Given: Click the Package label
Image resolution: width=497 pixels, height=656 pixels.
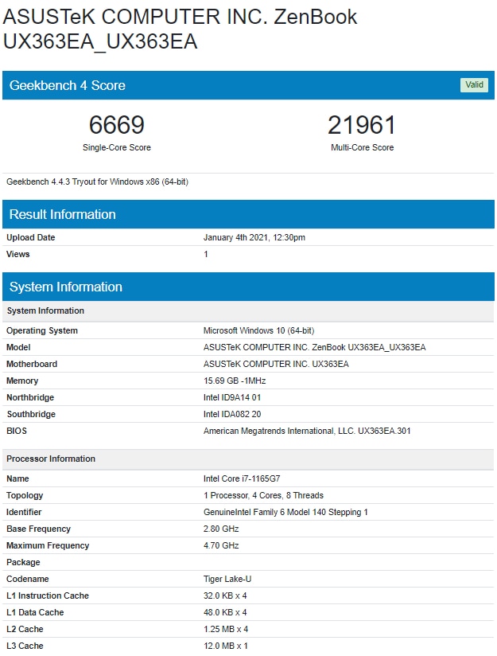Looking at the screenshot, I should pos(23,562).
